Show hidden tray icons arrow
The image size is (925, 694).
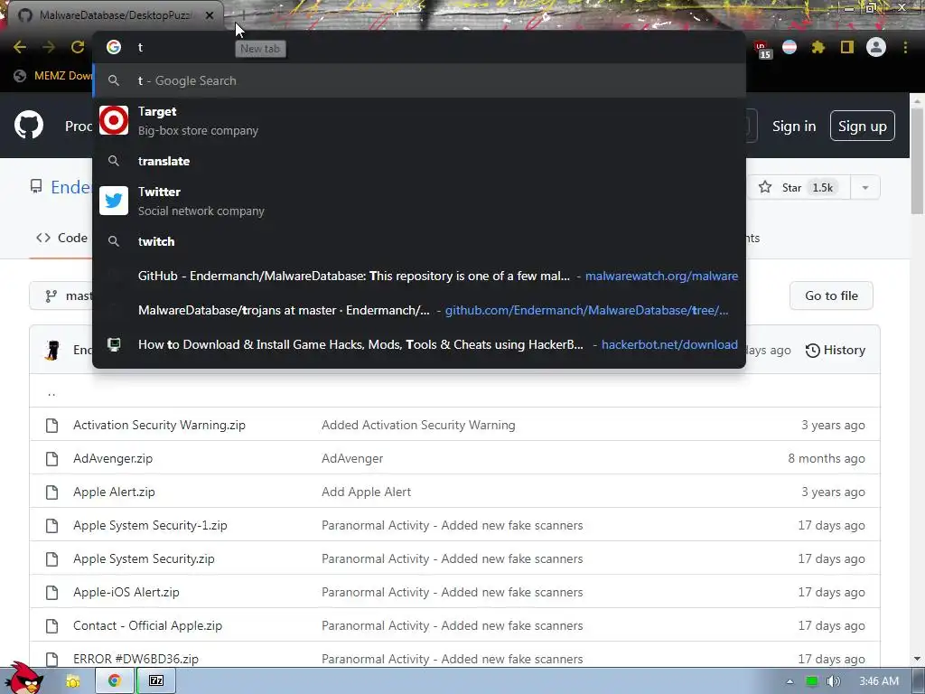tap(790, 681)
